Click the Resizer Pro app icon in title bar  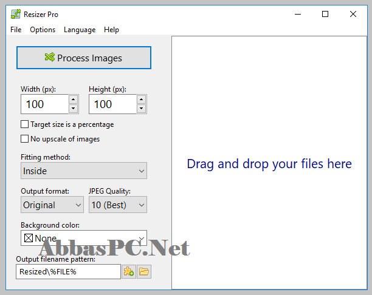(x=16, y=14)
